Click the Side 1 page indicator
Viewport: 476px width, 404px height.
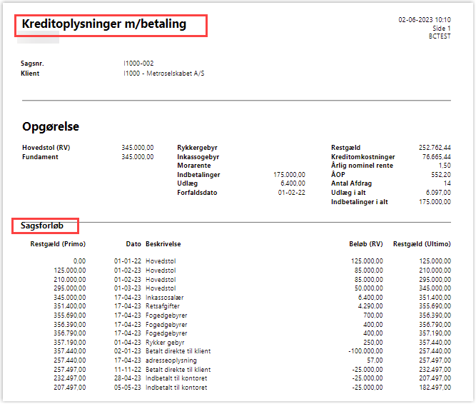tap(442, 28)
